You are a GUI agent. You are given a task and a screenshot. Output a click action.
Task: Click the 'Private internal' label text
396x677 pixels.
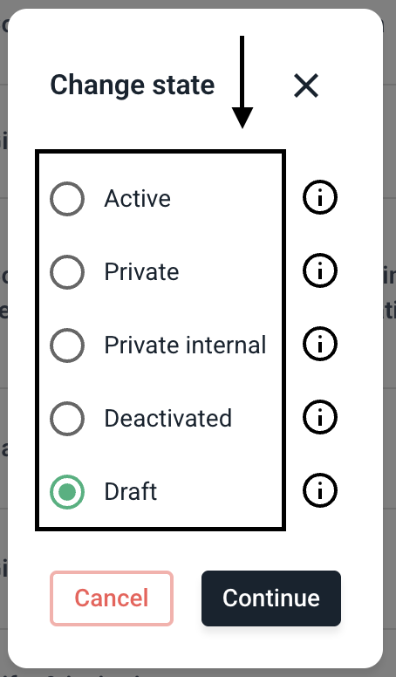185,345
